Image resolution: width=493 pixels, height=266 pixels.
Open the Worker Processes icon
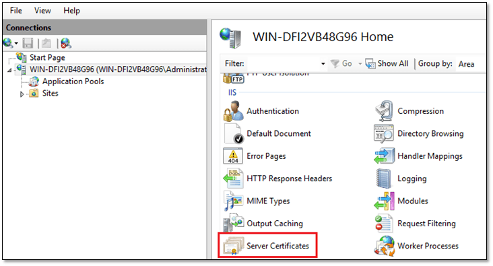click(384, 246)
